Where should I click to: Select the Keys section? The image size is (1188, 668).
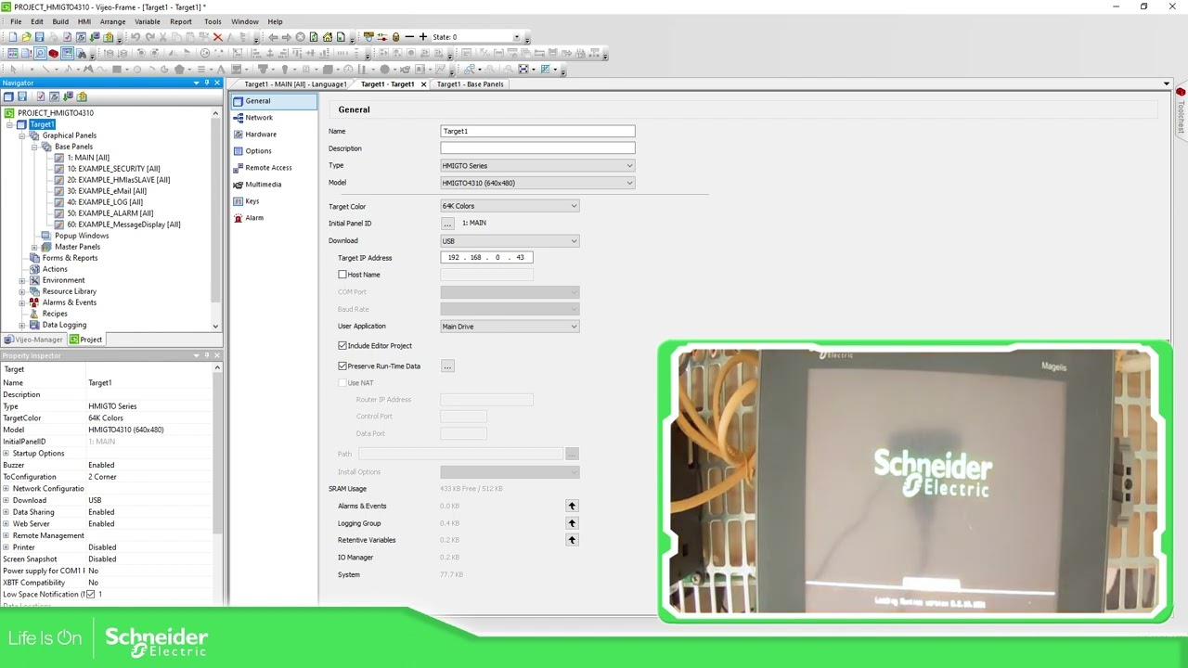click(252, 201)
